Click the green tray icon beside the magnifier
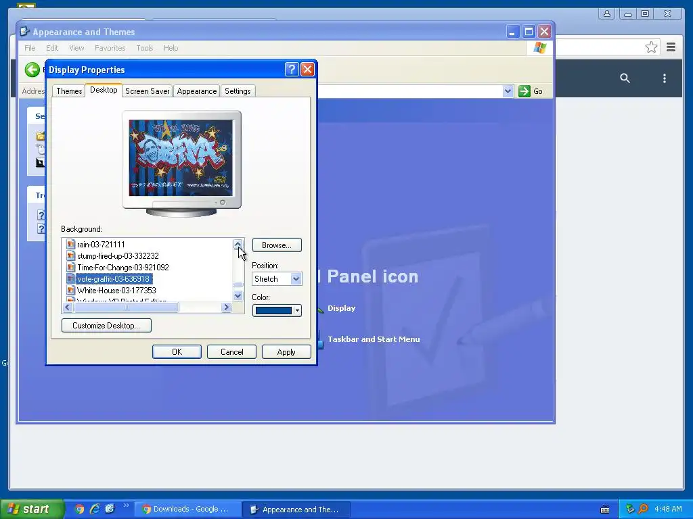 (x=630, y=509)
